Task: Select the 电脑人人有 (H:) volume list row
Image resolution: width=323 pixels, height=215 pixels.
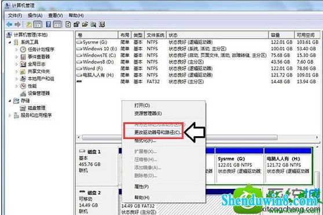Action: click(x=198, y=75)
